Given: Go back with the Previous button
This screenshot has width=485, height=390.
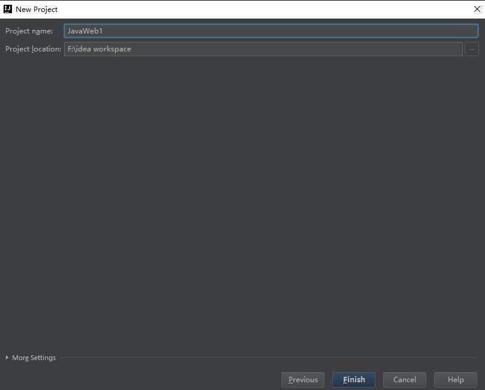Looking at the screenshot, I should (x=303, y=379).
